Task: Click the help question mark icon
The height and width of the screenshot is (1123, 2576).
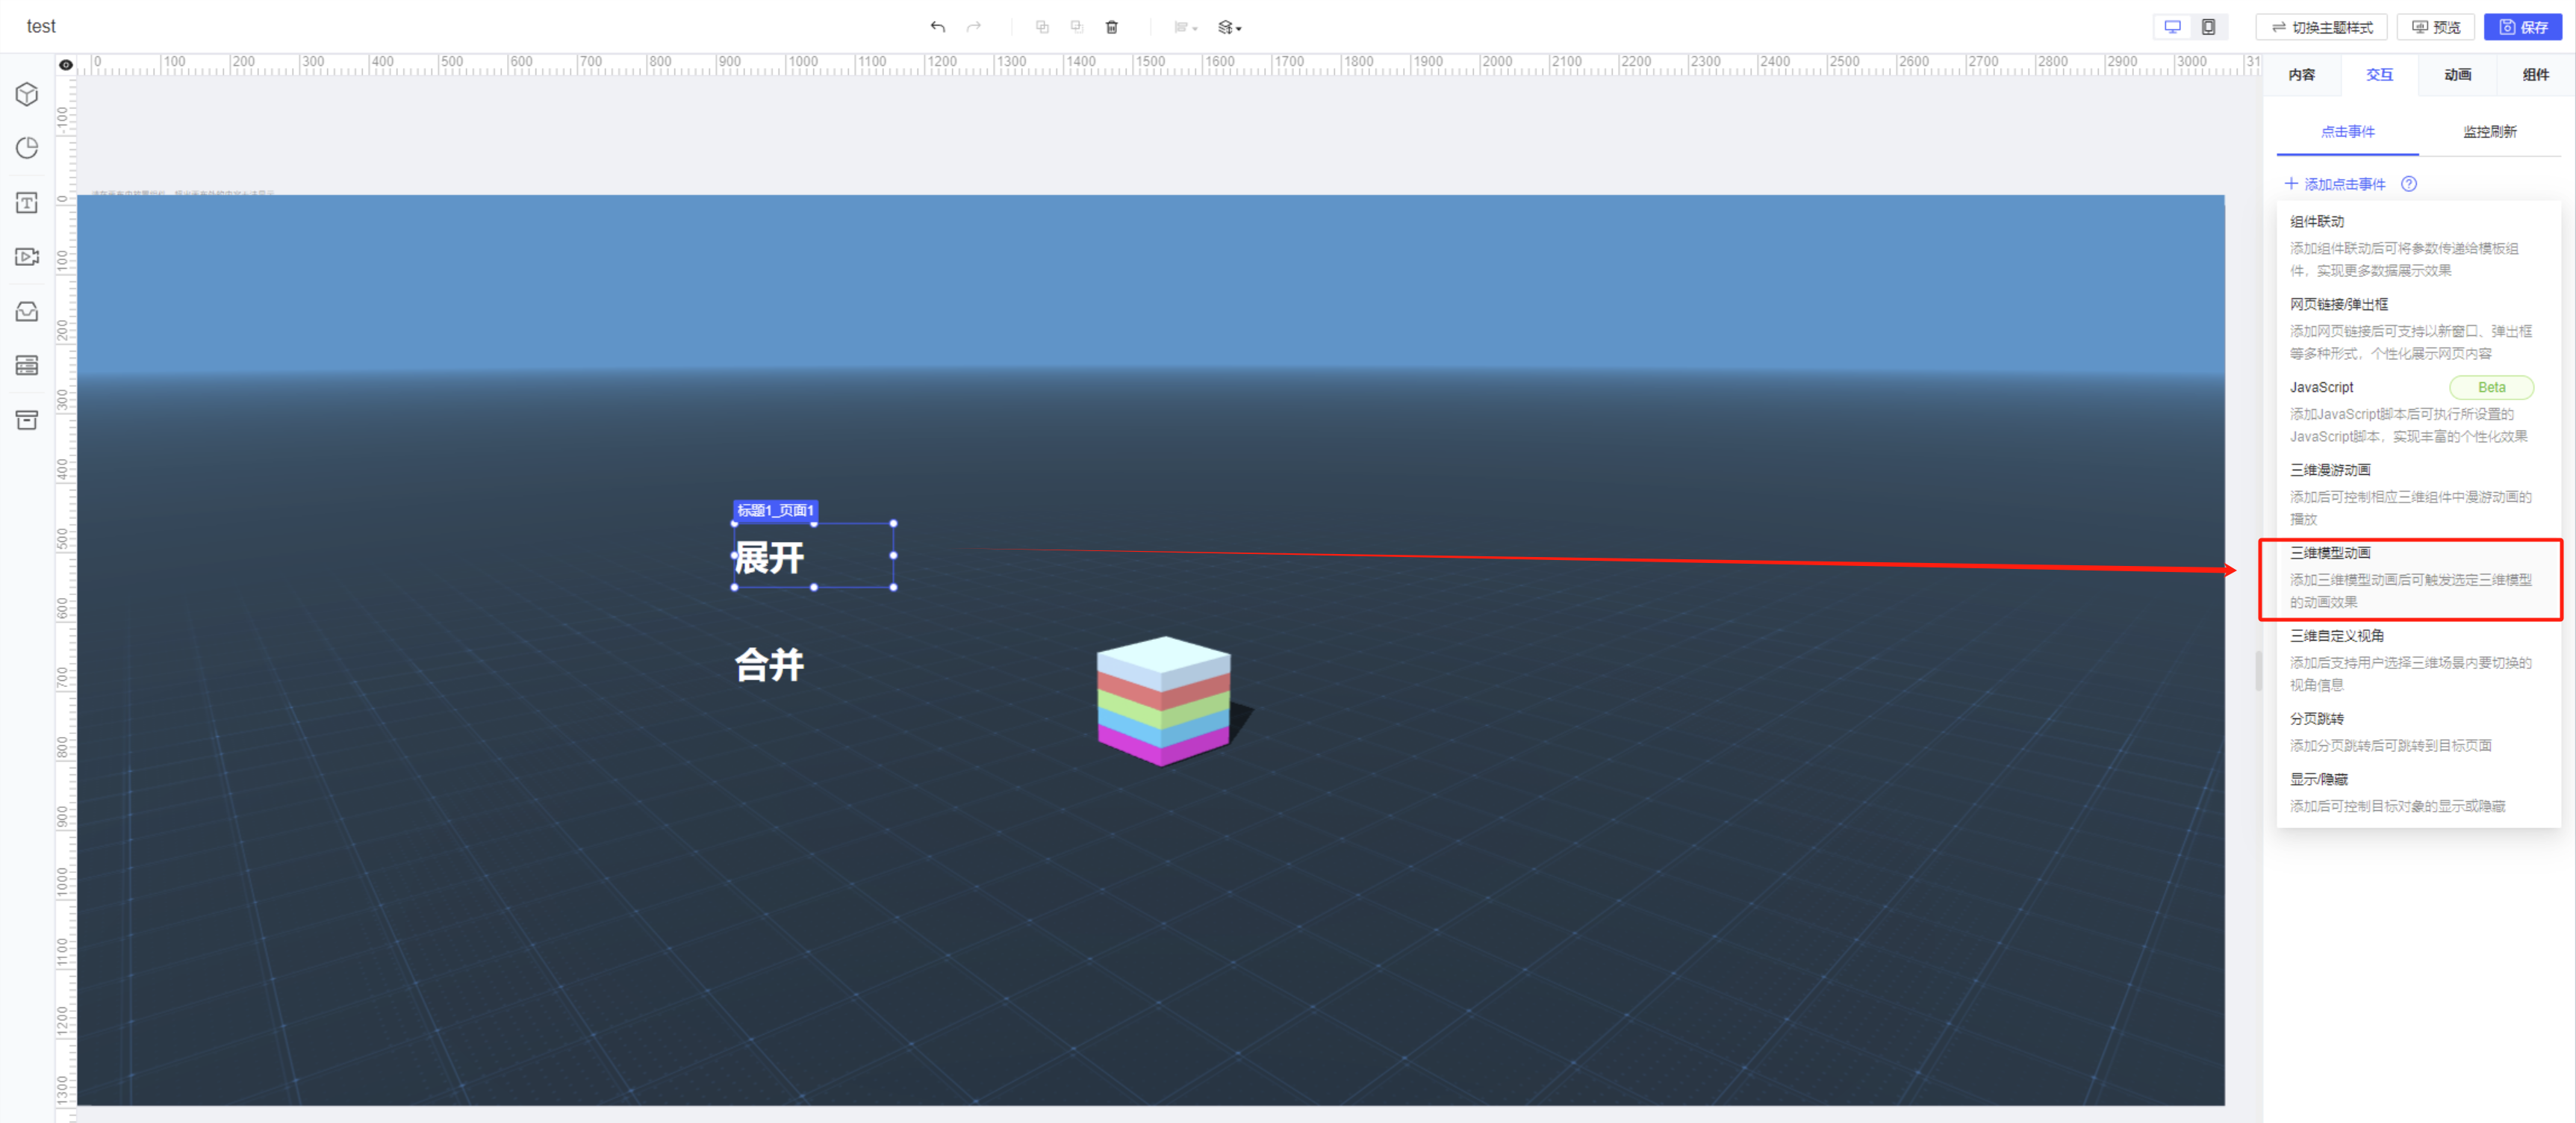Action: (x=2408, y=184)
